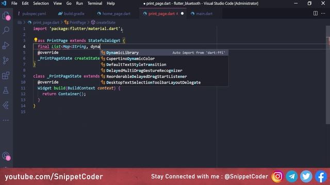Viewport: 330px width, 185px height.
Task: Click 'StatefulWidget' in class declaration
Action: click(x=104, y=41)
